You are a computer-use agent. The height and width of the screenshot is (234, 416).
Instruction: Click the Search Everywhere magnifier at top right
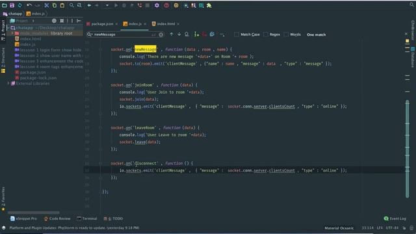click(x=411, y=5)
